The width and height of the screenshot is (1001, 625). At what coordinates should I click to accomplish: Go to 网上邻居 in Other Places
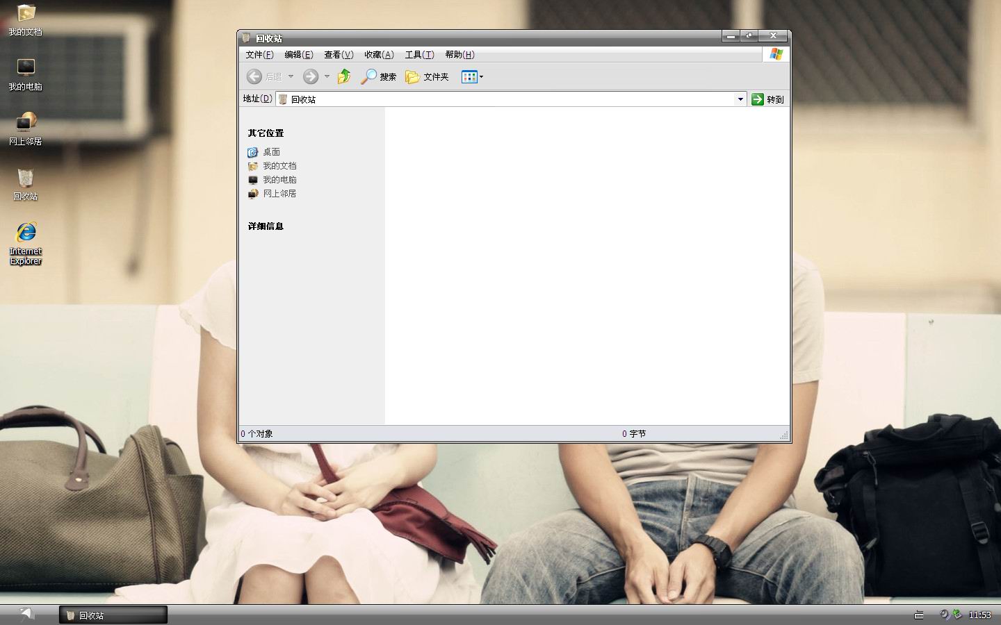(x=272, y=194)
